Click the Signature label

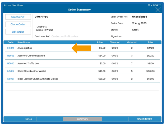pyautogui.click(x=116, y=36)
